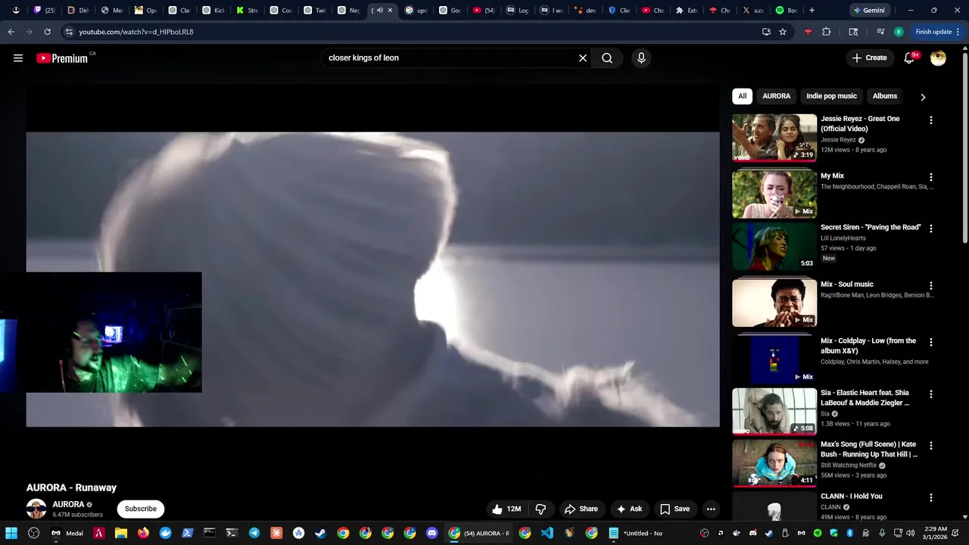Mute the playing YouTube tab audio
The height and width of the screenshot is (545, 969).
click(379, 11)
